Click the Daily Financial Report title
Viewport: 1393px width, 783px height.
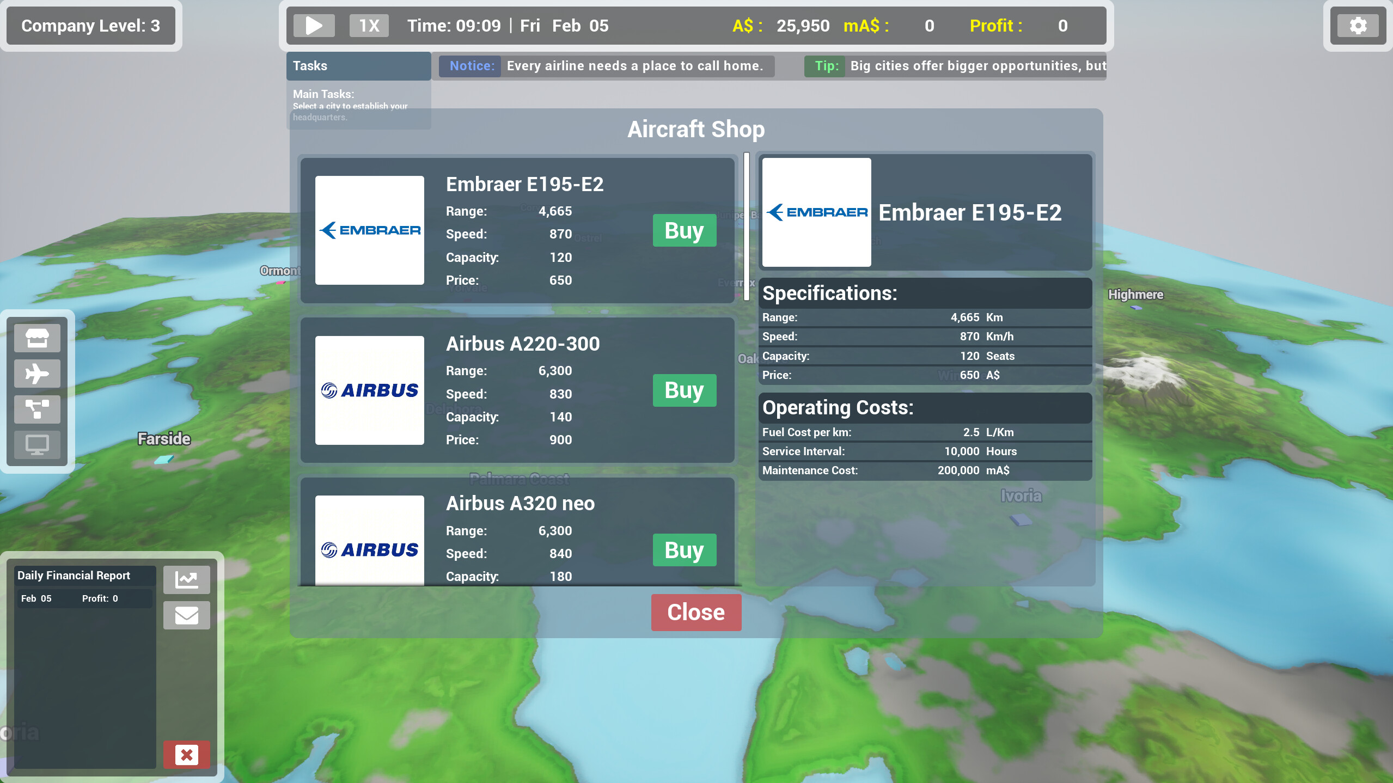tap(74, 576)
